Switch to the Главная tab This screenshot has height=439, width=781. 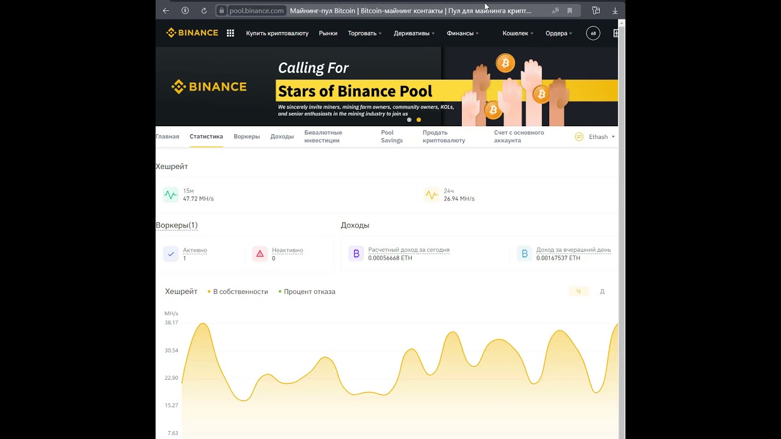coord(167,137)
